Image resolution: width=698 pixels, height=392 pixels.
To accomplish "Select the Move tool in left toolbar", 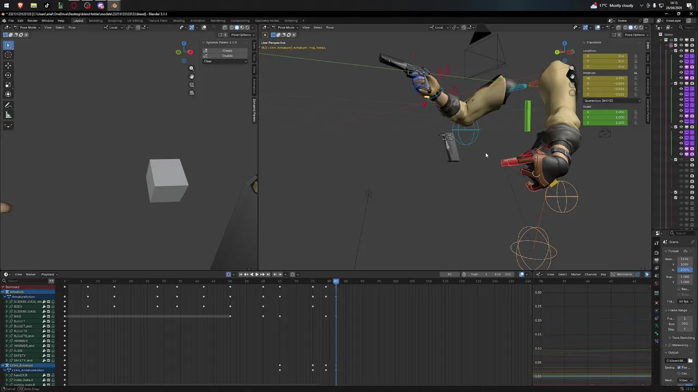I will click(x=8, y=65).
